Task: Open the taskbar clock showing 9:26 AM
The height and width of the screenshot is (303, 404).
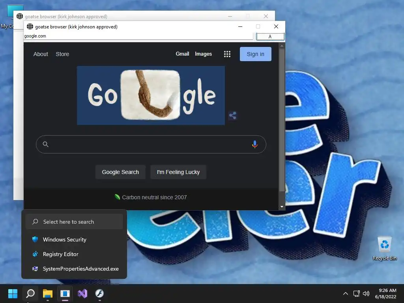Action: [x=385, y=294]
